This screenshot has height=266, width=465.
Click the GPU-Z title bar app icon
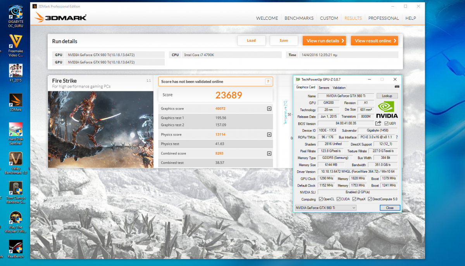(298, 79)
